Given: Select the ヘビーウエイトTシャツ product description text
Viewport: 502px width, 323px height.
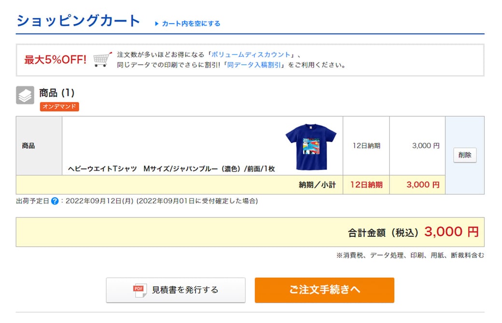Looking at the screenshot, I should (171, 169).
